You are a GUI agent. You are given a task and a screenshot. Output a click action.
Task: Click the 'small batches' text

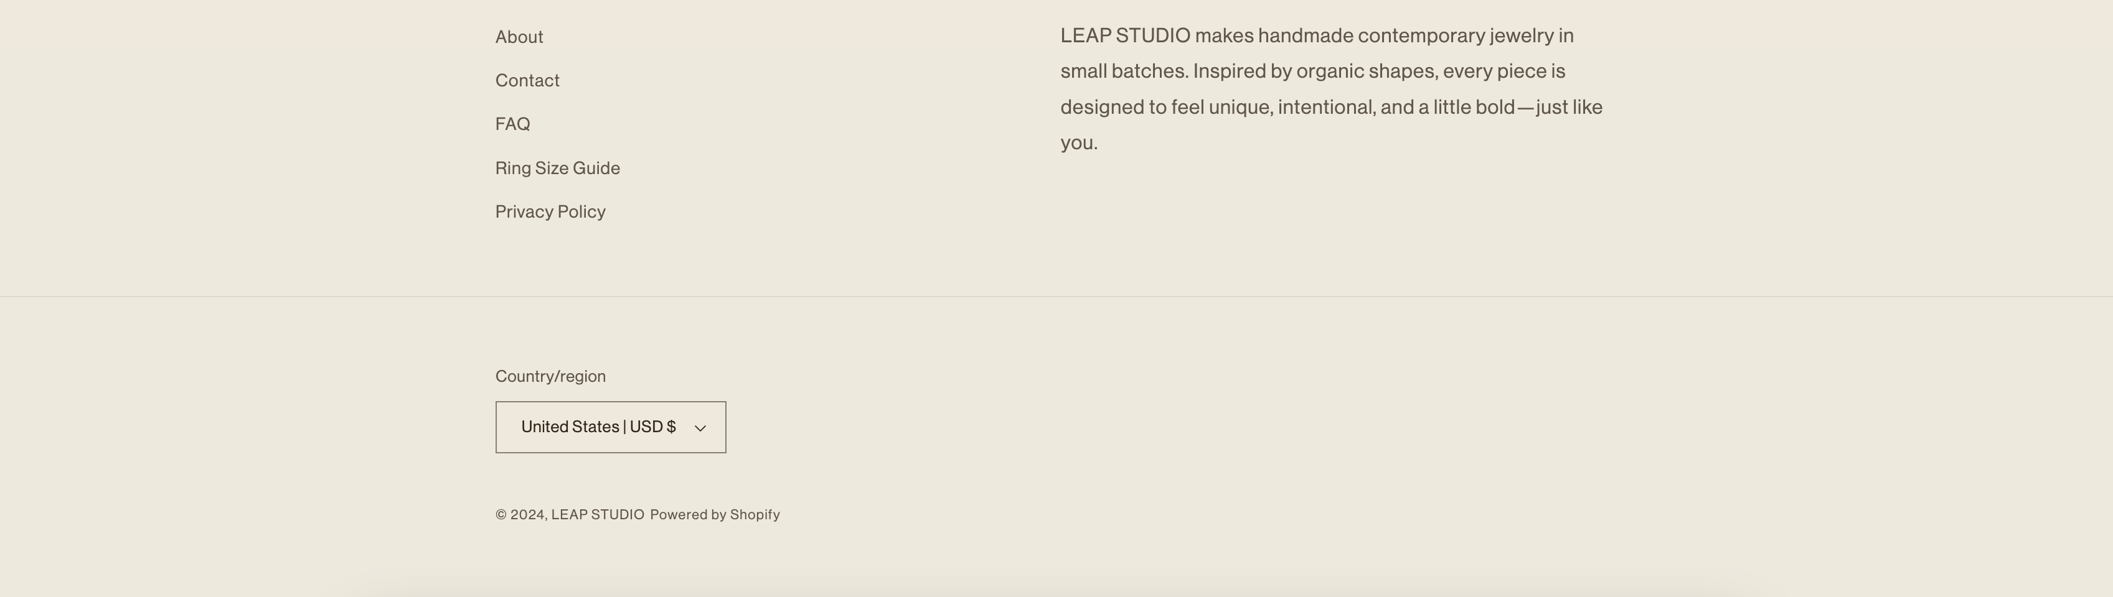pos(1124,72)
